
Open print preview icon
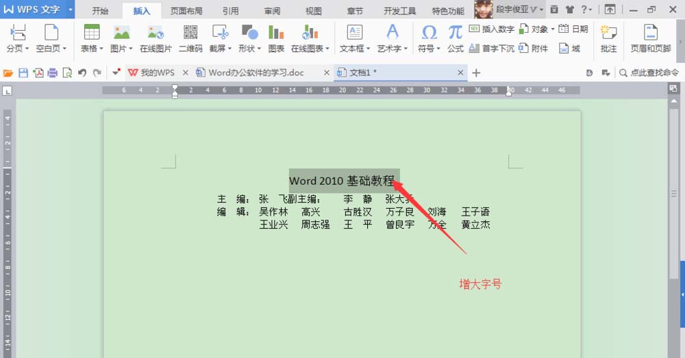[x=67, y=73]
